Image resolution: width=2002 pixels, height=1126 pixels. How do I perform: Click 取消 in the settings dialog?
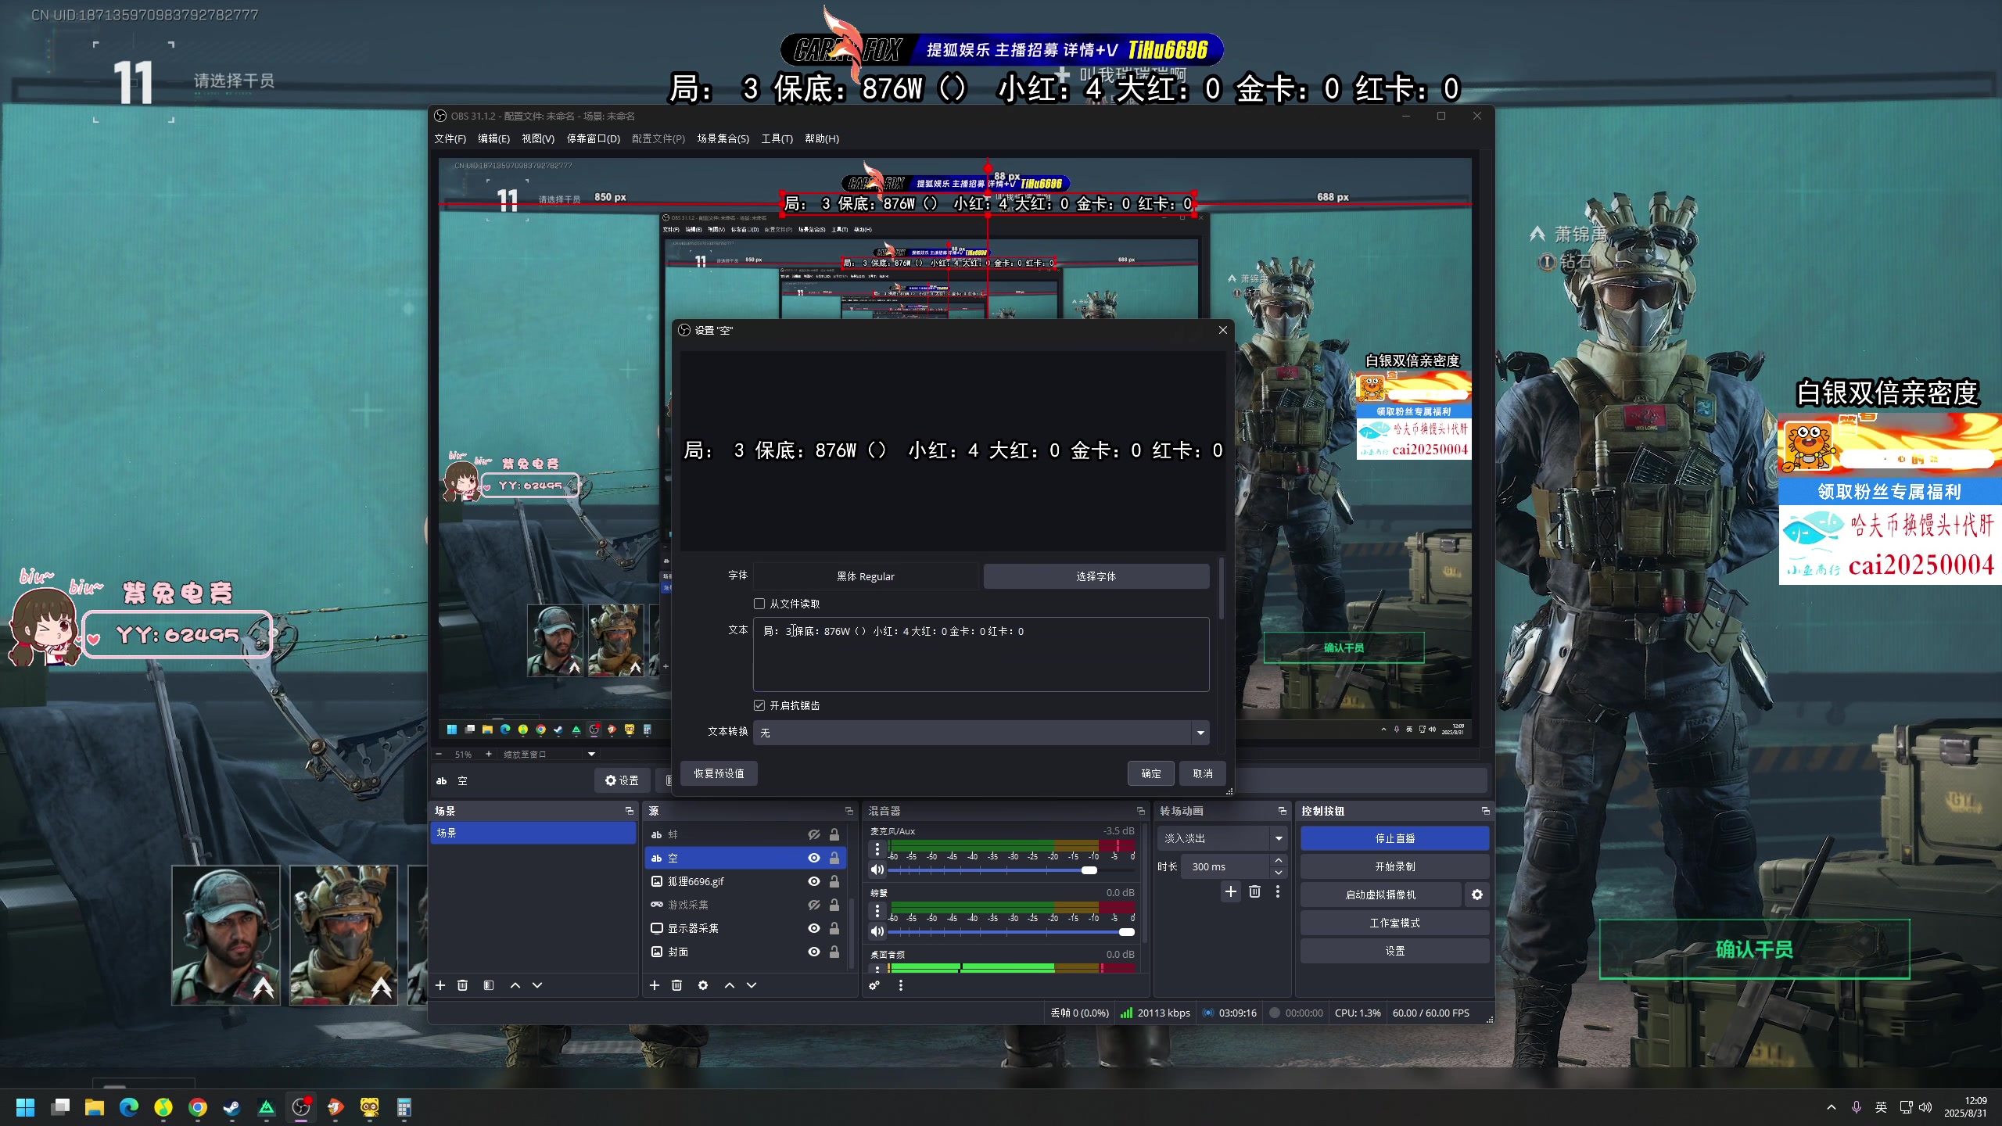[x=1203, y=773]
